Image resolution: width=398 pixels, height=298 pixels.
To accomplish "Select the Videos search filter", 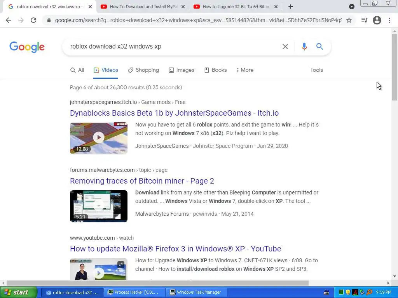I will 106,70.
